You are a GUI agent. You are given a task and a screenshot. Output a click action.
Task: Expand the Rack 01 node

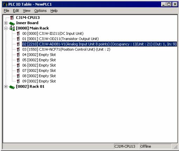6,87
